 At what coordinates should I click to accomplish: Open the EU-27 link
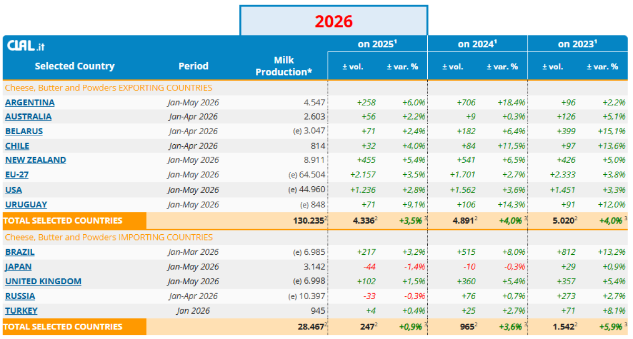pyautogui.click(x=17, y=175)
